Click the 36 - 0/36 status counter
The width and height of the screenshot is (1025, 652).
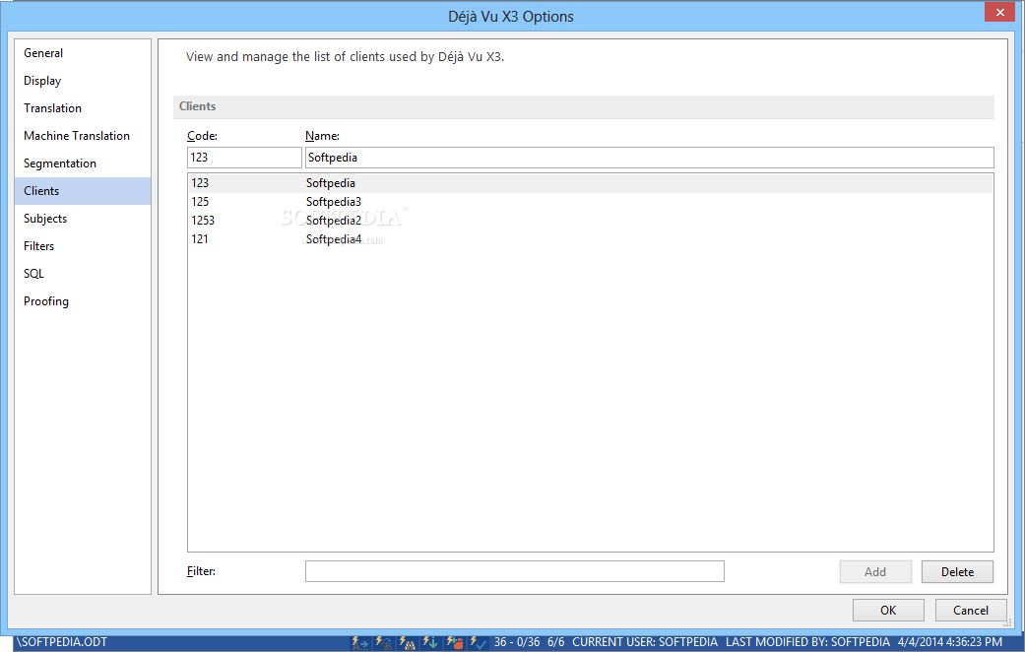517,642
